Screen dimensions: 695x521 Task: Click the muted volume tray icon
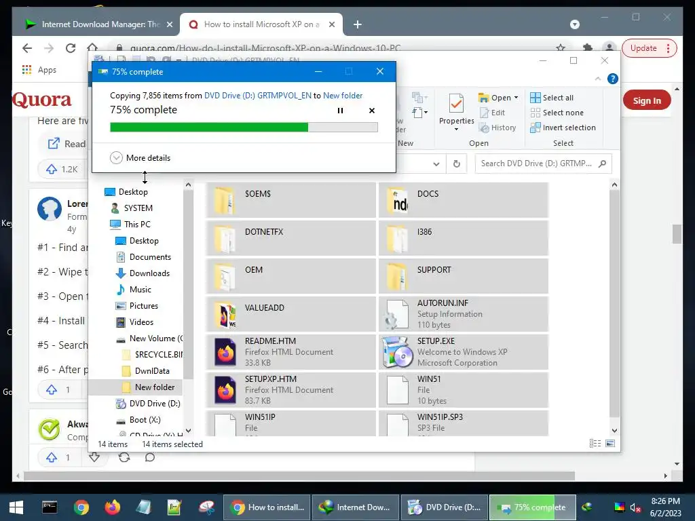(x=635, y=507)
